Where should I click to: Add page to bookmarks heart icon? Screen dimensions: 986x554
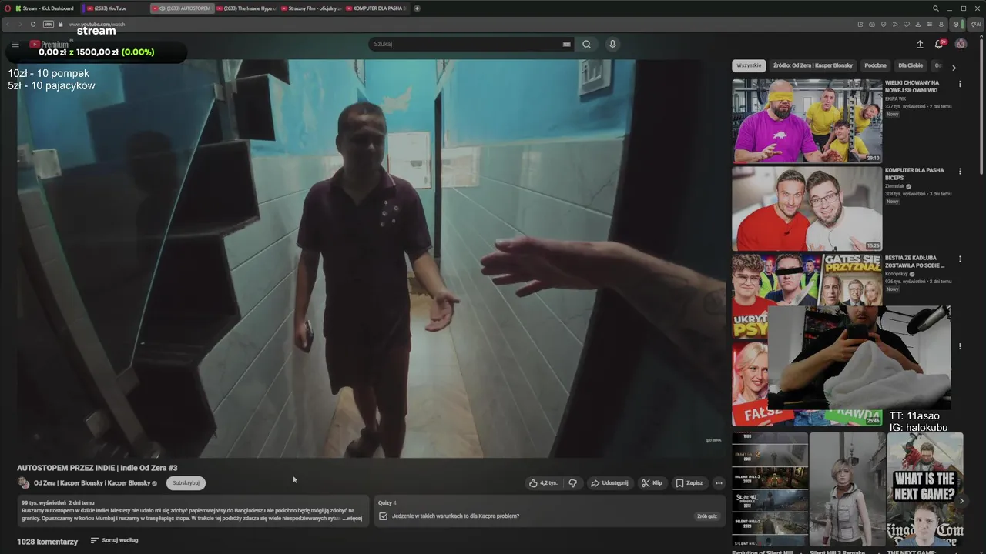point(907,25)
